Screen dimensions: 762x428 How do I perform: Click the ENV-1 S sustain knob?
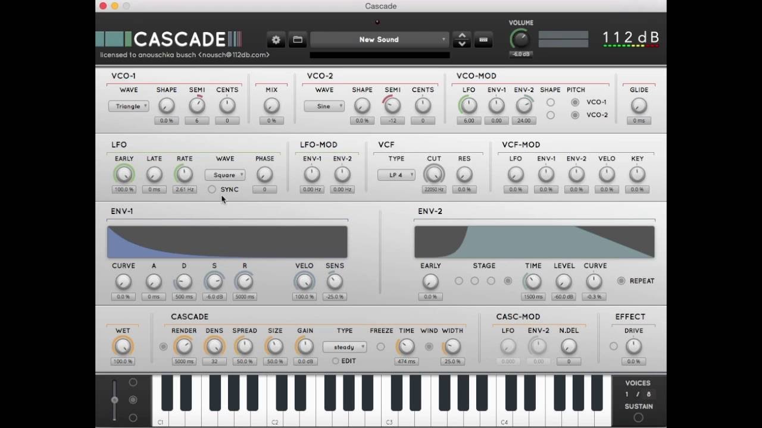pyautogui.click(x=214, y=282)
